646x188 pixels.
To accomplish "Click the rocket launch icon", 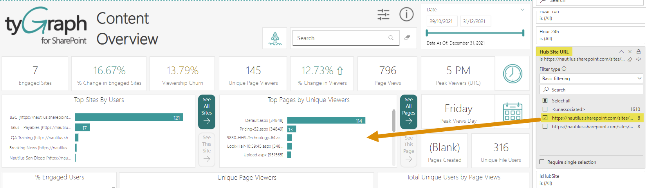I will (x=275, y=38).
